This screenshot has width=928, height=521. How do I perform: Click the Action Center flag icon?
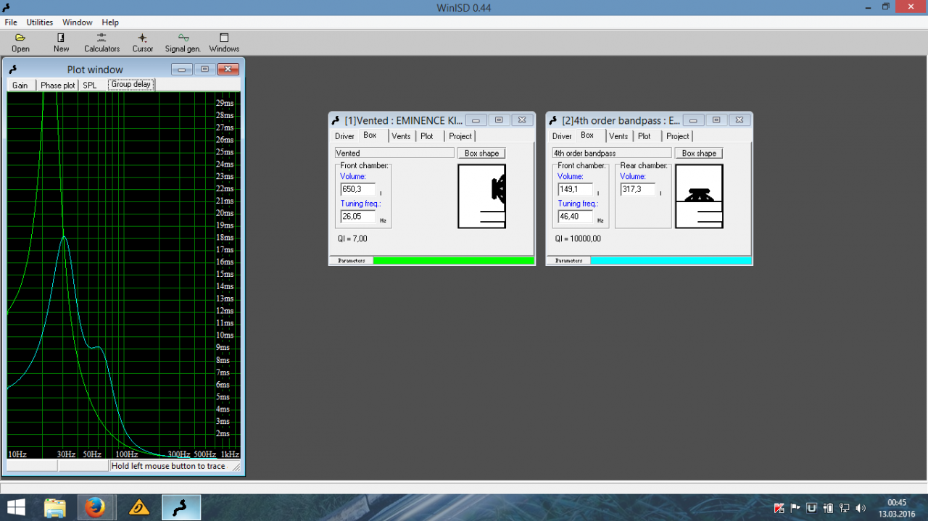(x=795, y=508)
